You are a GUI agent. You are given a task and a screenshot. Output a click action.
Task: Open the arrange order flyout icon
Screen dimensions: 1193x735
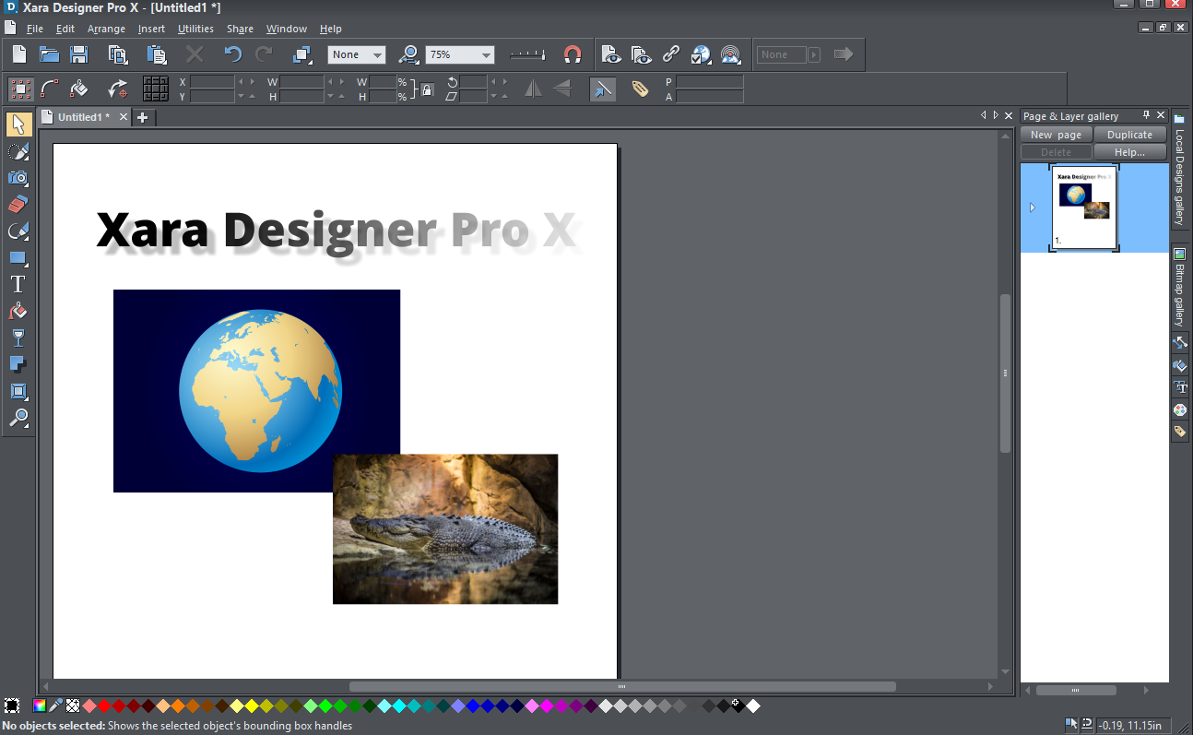pos(301,54)
